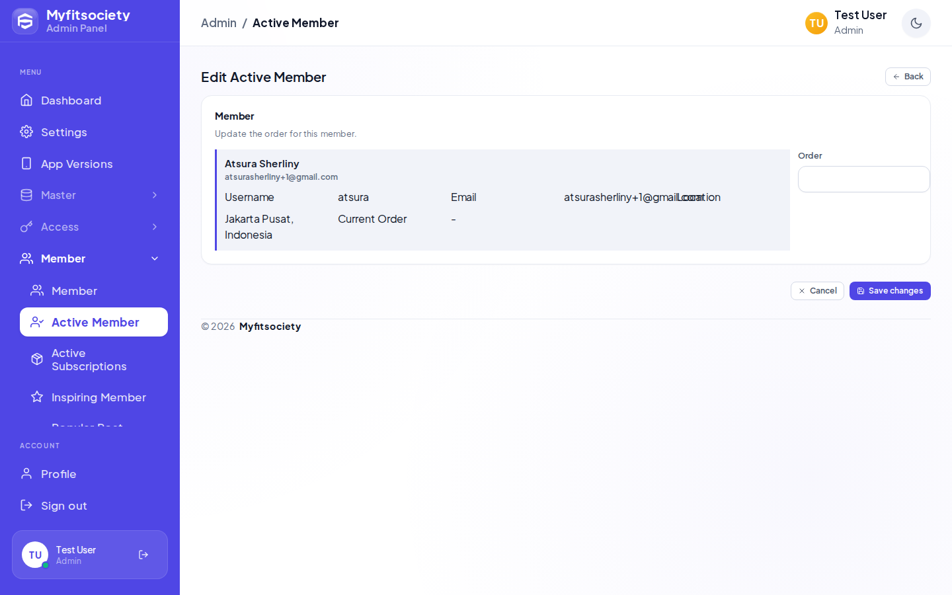Screen dimensions: 952x595
Task: Open Settings using the gear icon
Action: pyautogui.click(x=26, y=132)
